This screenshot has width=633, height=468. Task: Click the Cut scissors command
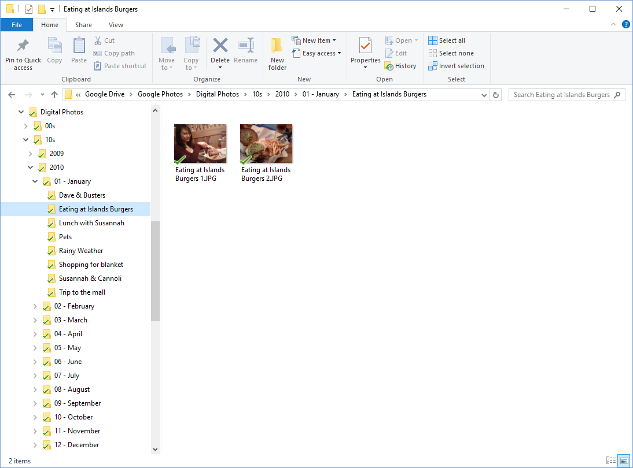(105, 40)
